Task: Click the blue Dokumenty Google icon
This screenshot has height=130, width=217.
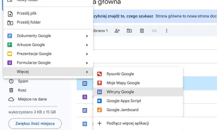Action: tap(10, 36)
